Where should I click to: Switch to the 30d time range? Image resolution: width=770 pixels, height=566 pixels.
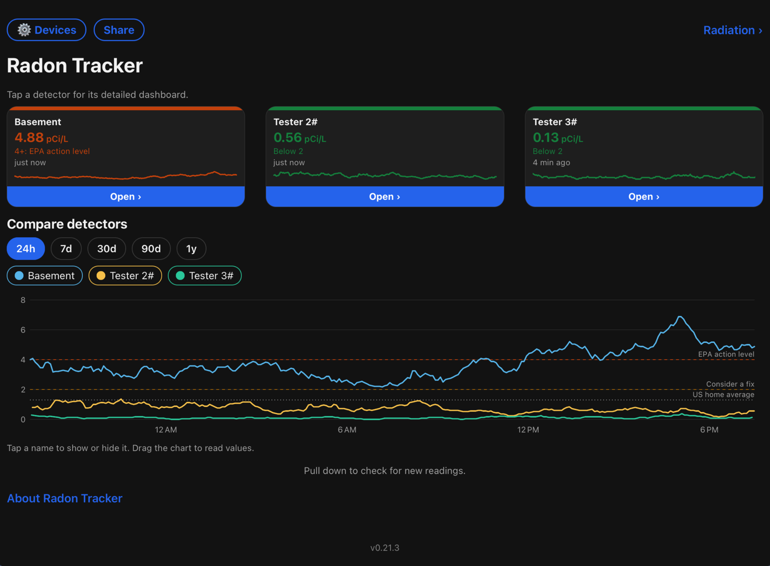point(107,249)
